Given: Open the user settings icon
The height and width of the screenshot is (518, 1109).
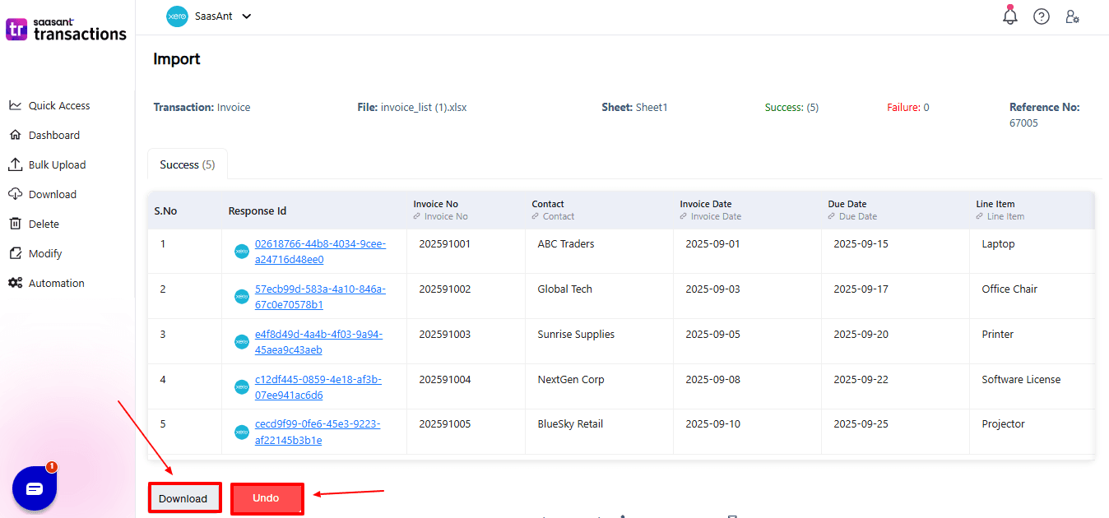Looking at the screenshot, I should tap(1072, 16).
